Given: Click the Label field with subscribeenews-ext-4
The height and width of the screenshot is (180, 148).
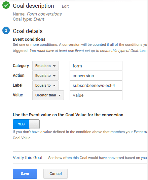Looking at the screenshot, I should 96,85.
